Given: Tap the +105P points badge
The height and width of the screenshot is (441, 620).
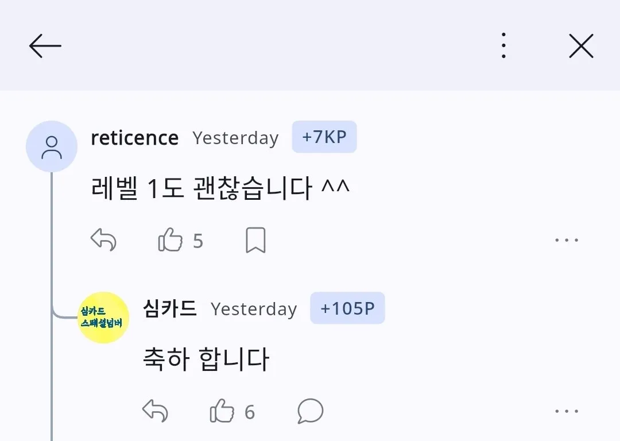Looking at the screenshot, I should pyautogui.click(x=347, y=308).
